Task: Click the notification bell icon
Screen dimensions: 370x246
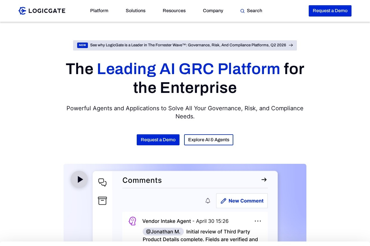Action: click(x=208, y=201)
